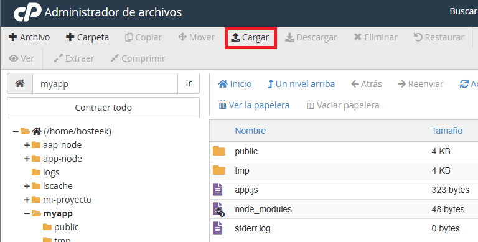Click the Mover toolbar button

pyautogui.click(x=196, y=37)
